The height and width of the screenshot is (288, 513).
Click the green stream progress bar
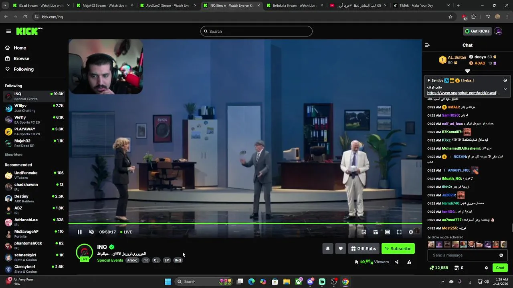(245, 224)
